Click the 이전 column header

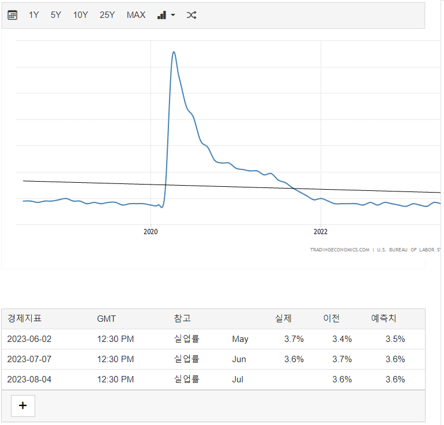coord(332,318)
